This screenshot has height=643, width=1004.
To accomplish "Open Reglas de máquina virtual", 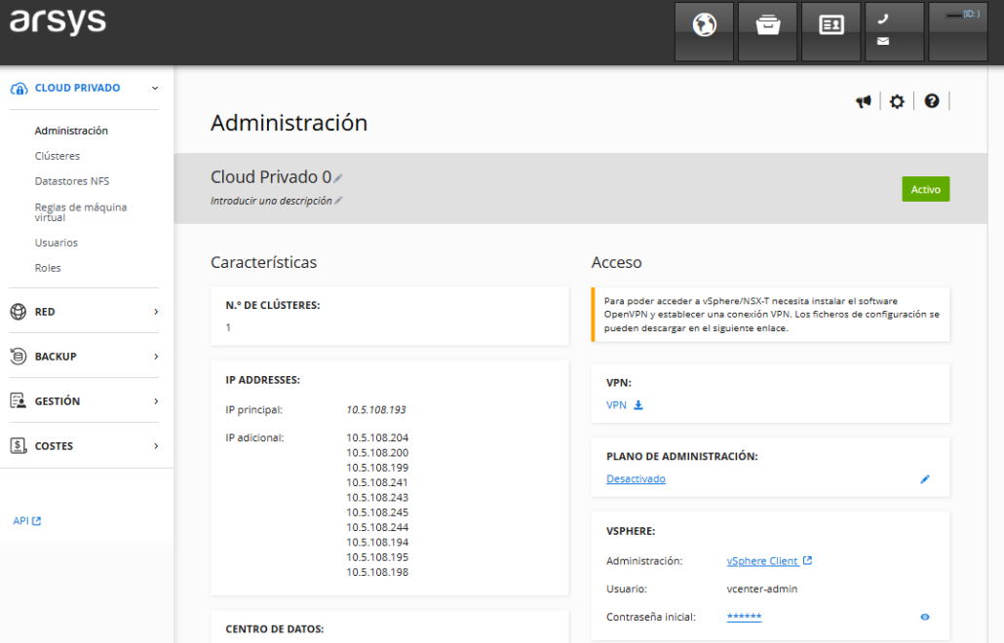I will click(81, 211).
